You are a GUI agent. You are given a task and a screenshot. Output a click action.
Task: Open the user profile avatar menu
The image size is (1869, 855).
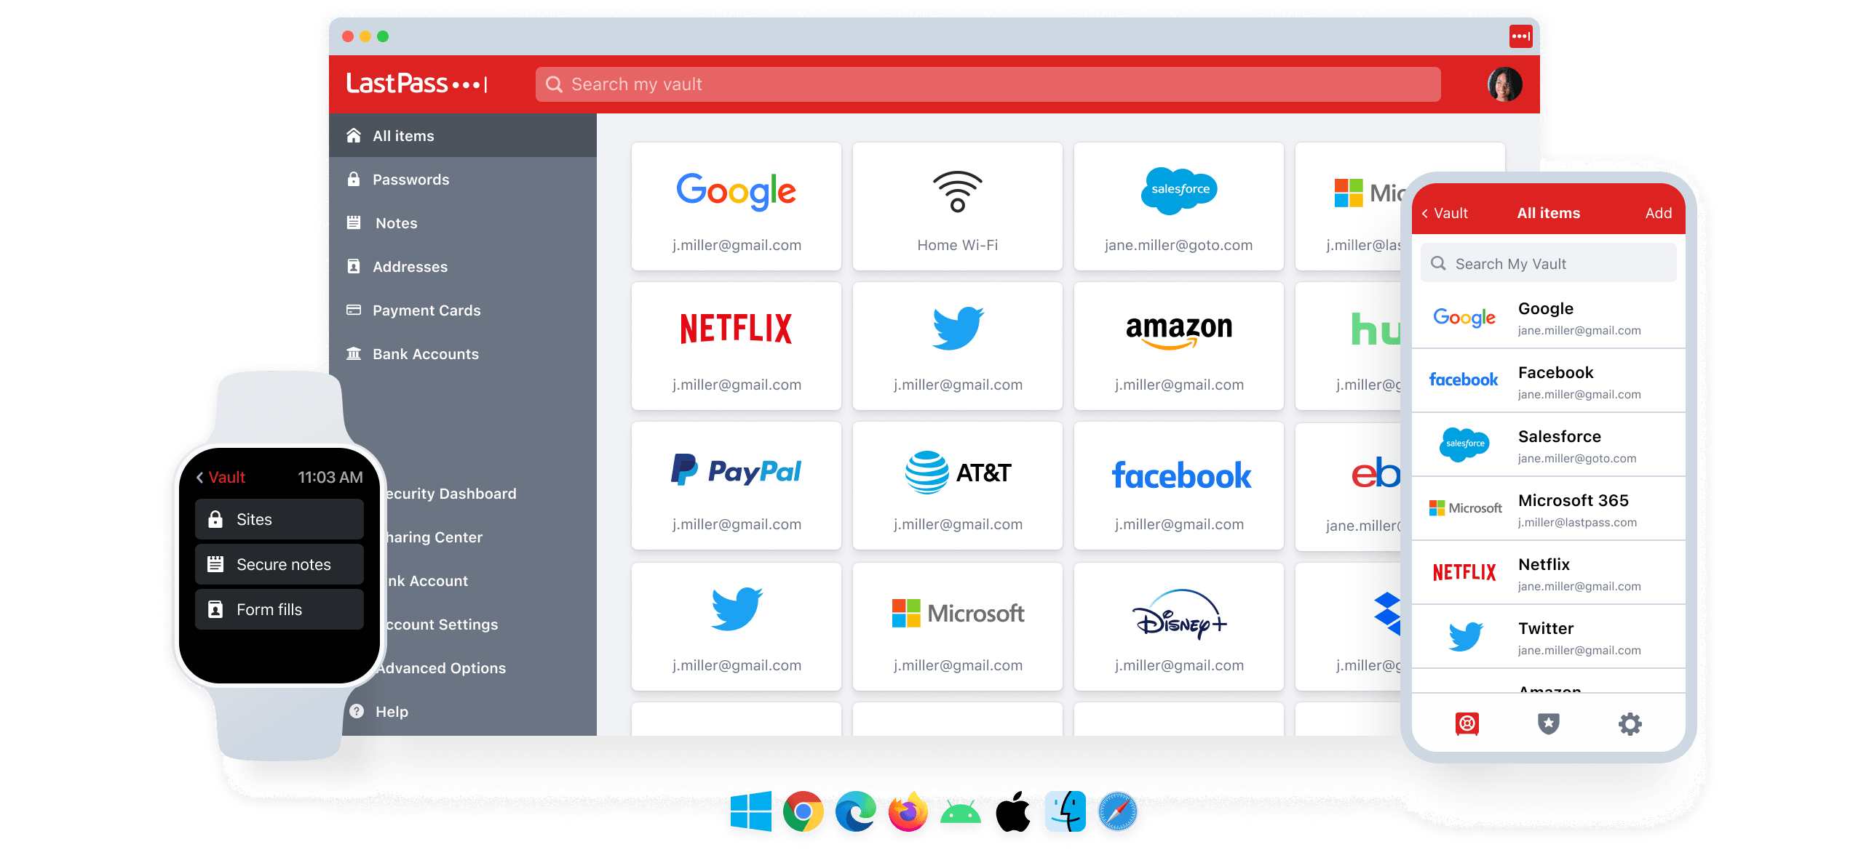[x=1504, y=84]
